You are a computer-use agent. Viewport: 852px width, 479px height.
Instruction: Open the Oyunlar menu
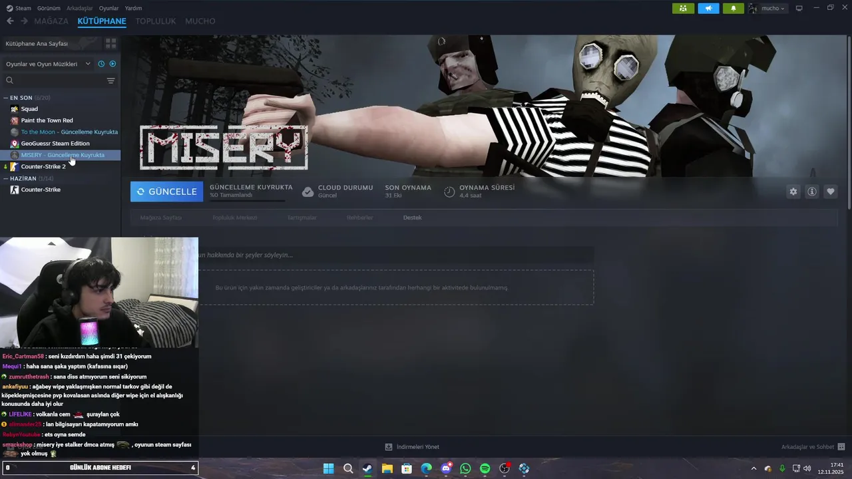pyautogui.click(x=108, y=8)
